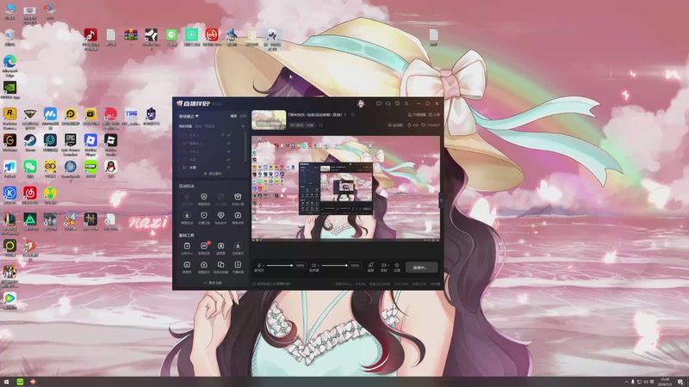This screenshot has width=689, height=387.
Task: Click the 分享 share button
Action: pyautogui.click(x=434, y=114)
